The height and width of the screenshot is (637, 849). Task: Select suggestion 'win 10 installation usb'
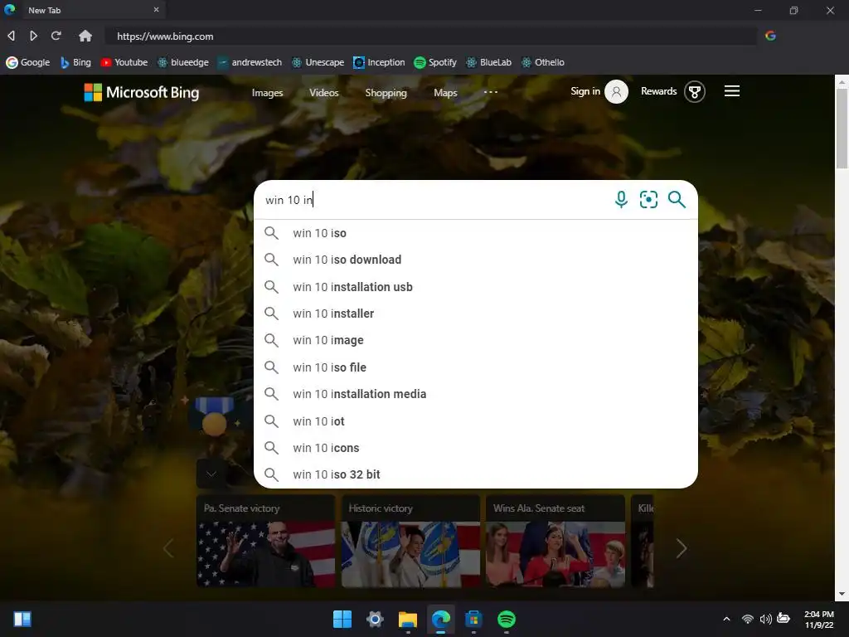coord(475,287)
